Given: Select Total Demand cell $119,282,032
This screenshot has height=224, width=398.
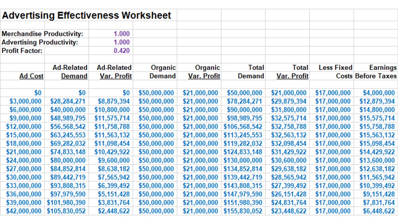Looking at the screenshot, I should [243, 143].
